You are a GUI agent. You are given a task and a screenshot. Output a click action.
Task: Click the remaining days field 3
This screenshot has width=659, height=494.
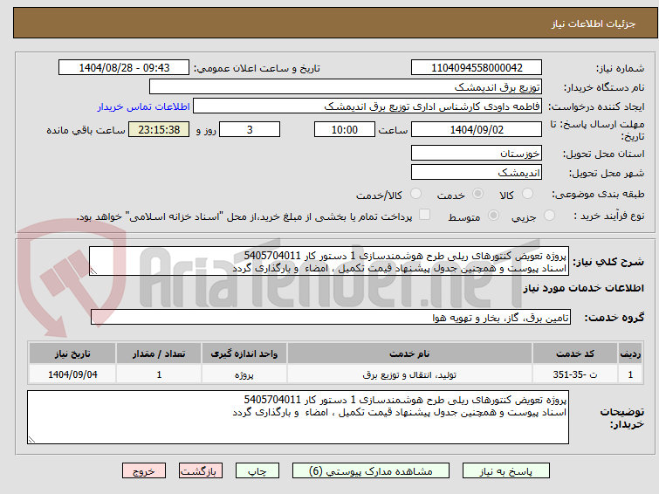[x=250, y=129]
